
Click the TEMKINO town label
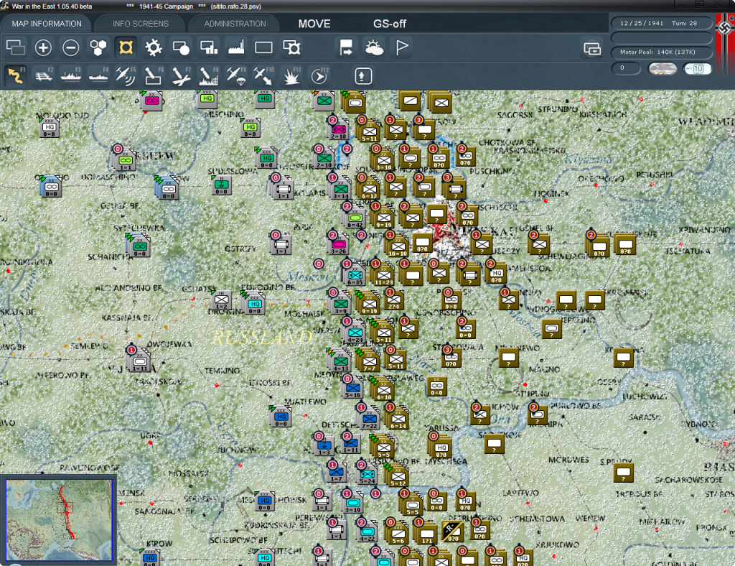coord(222,371)
